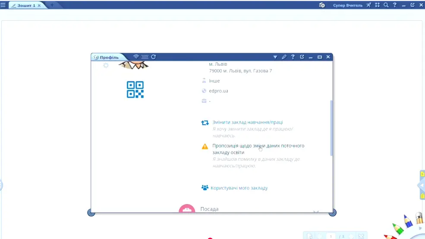Click the search magnifier in top bar

point(386,5)
